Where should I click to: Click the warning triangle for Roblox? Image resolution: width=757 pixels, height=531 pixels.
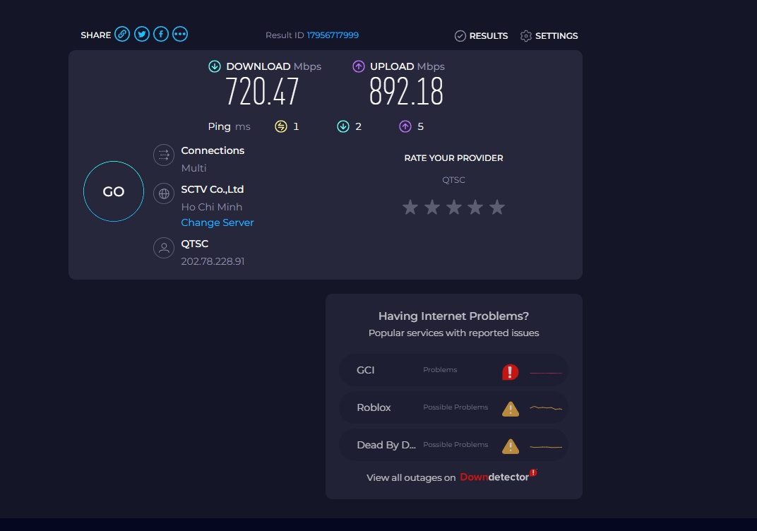click(511, 409)
